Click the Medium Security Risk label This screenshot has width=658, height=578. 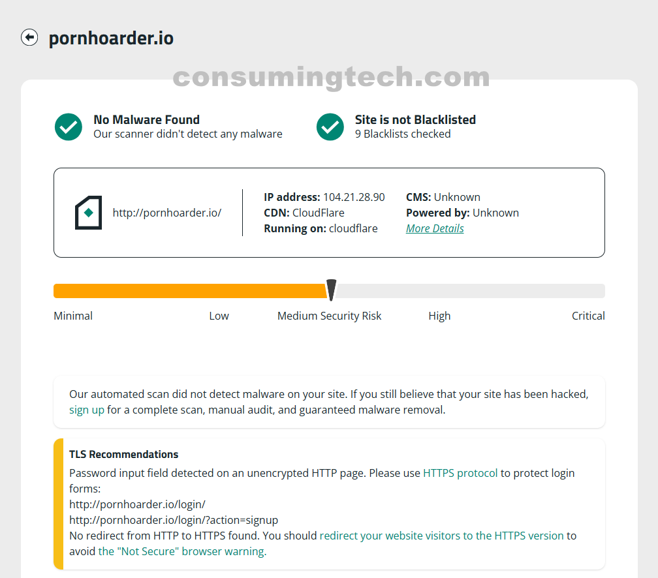329,316
